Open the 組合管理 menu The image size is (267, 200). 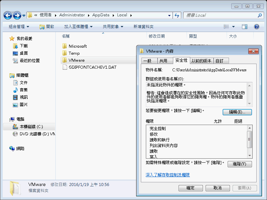(x=19, y=27)
